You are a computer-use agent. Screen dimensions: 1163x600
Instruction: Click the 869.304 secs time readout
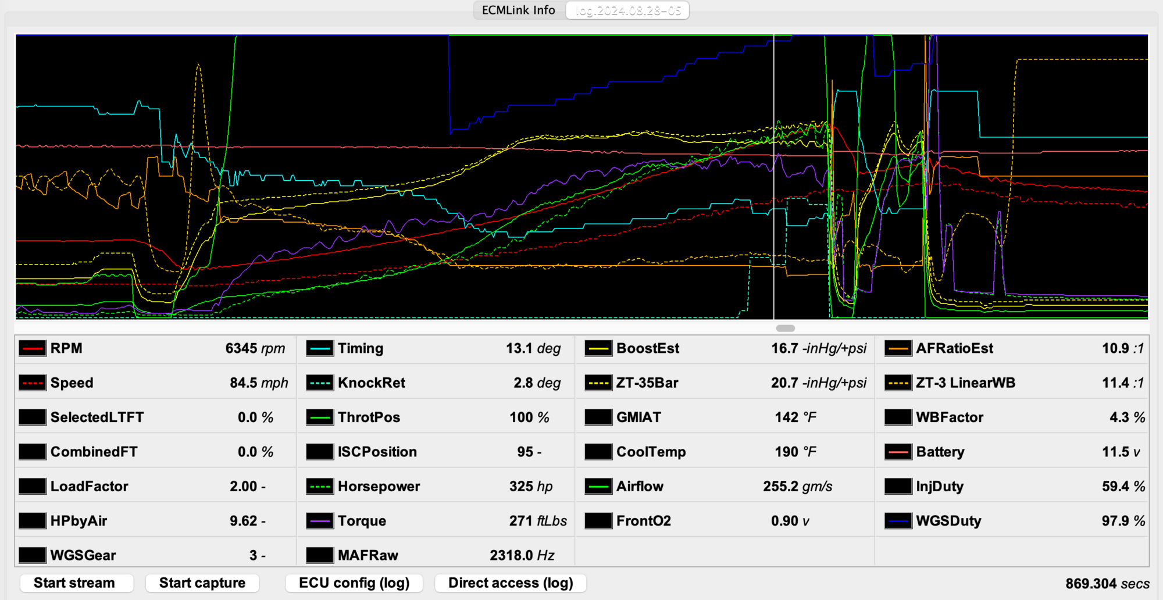pyautogui.click(x=1108, y=583)
